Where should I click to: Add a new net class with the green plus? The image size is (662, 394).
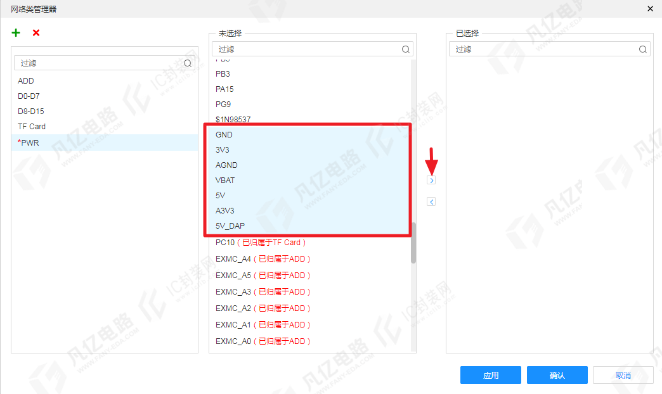pyautogui.click(x=16, y=33)
